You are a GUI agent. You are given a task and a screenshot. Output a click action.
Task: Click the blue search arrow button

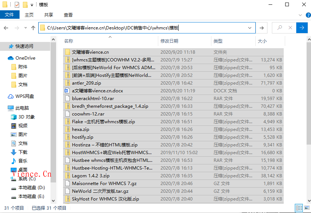[302, 28]
